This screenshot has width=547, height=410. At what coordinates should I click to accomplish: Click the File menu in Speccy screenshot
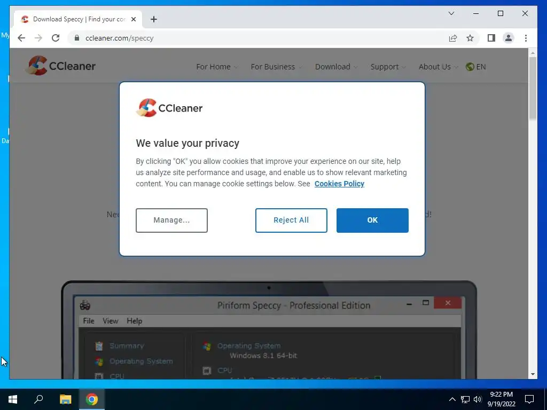(x=89, y=321)
